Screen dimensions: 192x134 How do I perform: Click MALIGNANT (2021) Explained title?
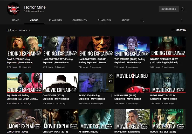(x=128, y=97)
